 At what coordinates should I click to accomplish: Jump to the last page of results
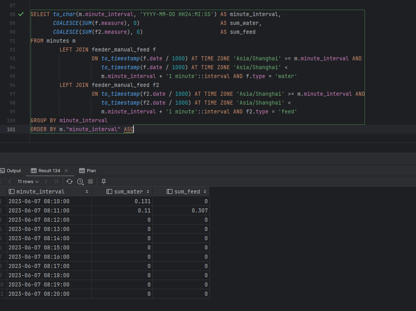tap(55, 181)
